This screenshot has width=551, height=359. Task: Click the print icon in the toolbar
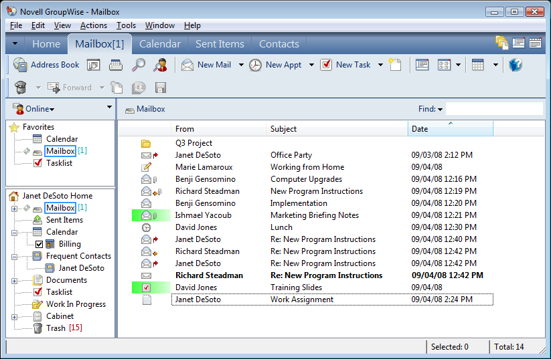pos(116,65)
